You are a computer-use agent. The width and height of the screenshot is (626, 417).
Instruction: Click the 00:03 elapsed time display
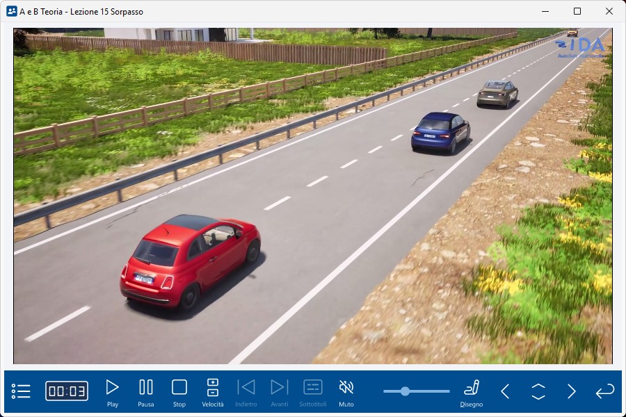point(67,391)
